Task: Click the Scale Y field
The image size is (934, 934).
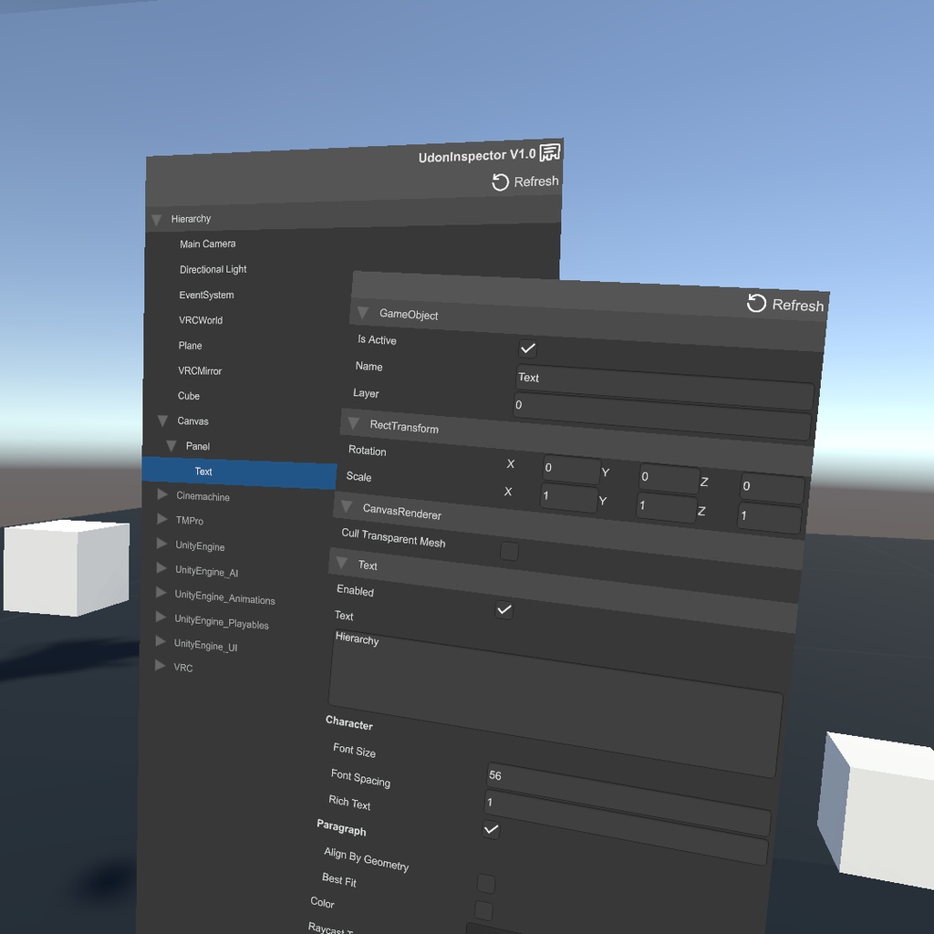Action: (667, 508)
